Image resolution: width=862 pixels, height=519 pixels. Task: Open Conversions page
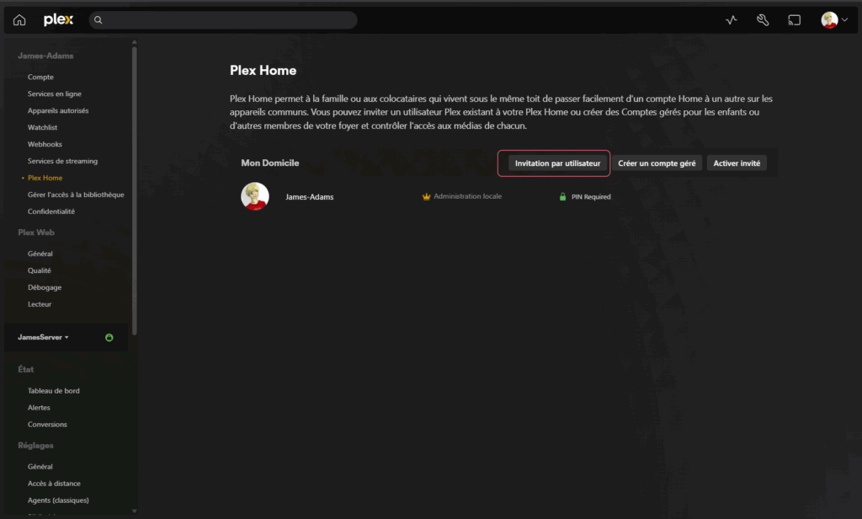[47, 425]
